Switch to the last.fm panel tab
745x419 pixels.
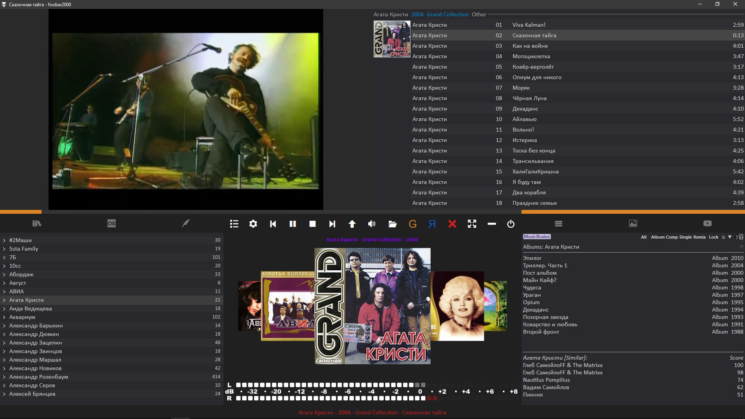pyautogui.click(x=111, y=223)
